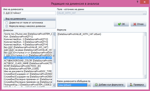Select 'Количества|Кол. 4' list item

coord(28,45)
